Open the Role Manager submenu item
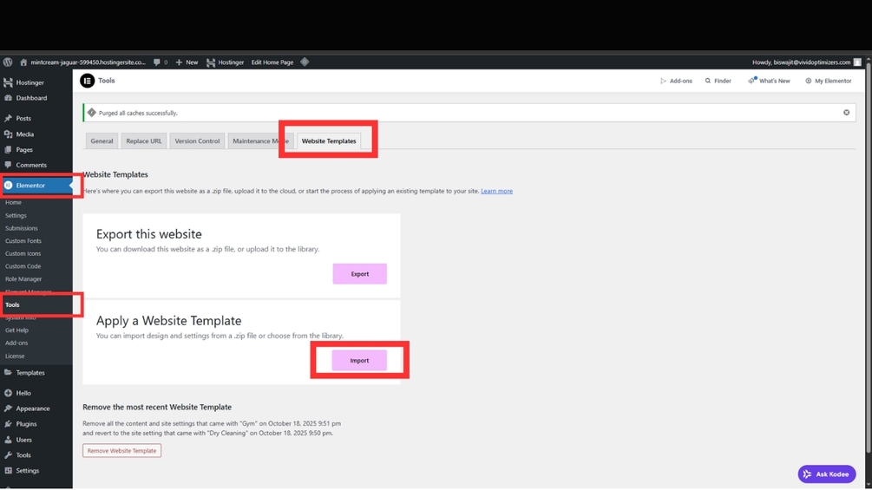 point(23,279)
